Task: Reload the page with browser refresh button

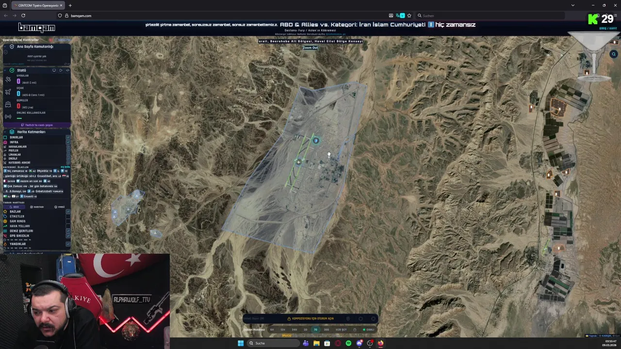Action: (23, 16)
